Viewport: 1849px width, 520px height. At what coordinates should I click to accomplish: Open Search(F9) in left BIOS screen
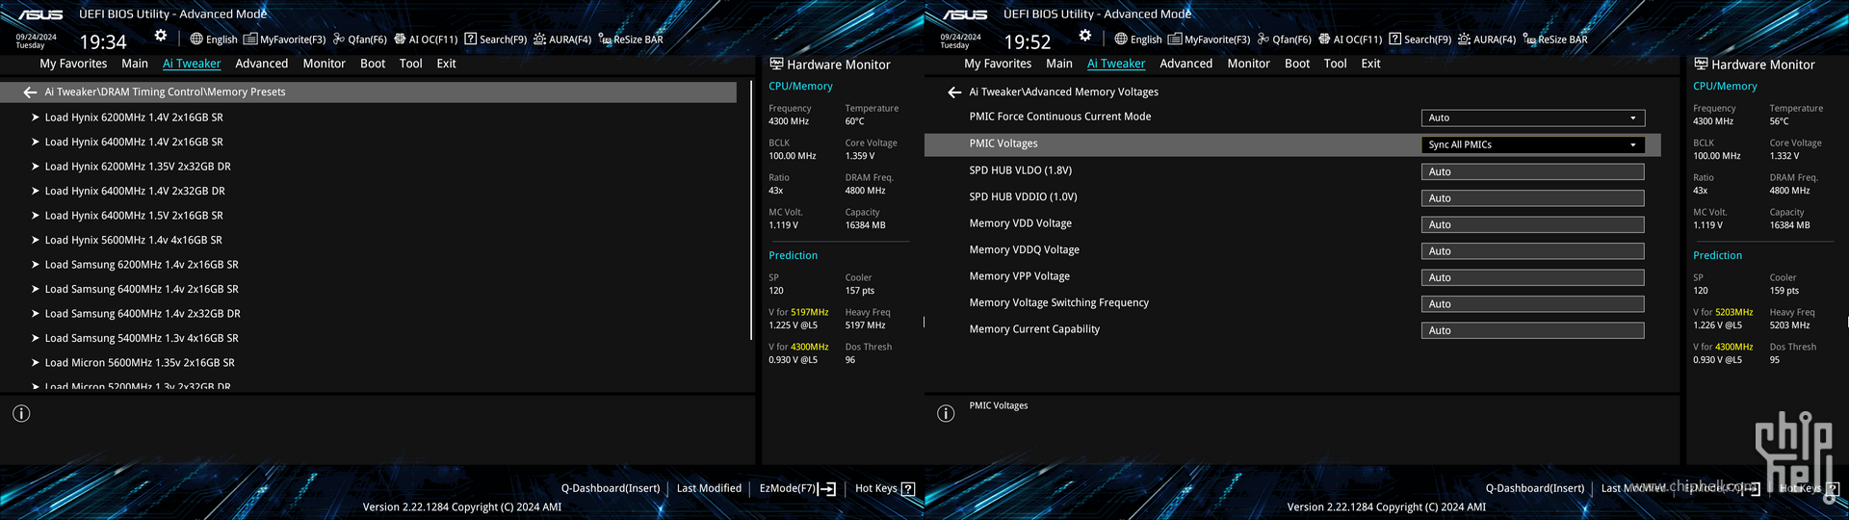click(x=496, y=39)
